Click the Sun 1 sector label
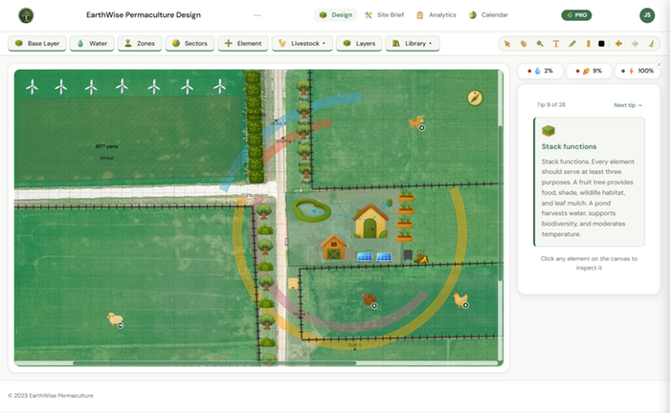This screenshot has width=670, height=413. coord(354,345)
